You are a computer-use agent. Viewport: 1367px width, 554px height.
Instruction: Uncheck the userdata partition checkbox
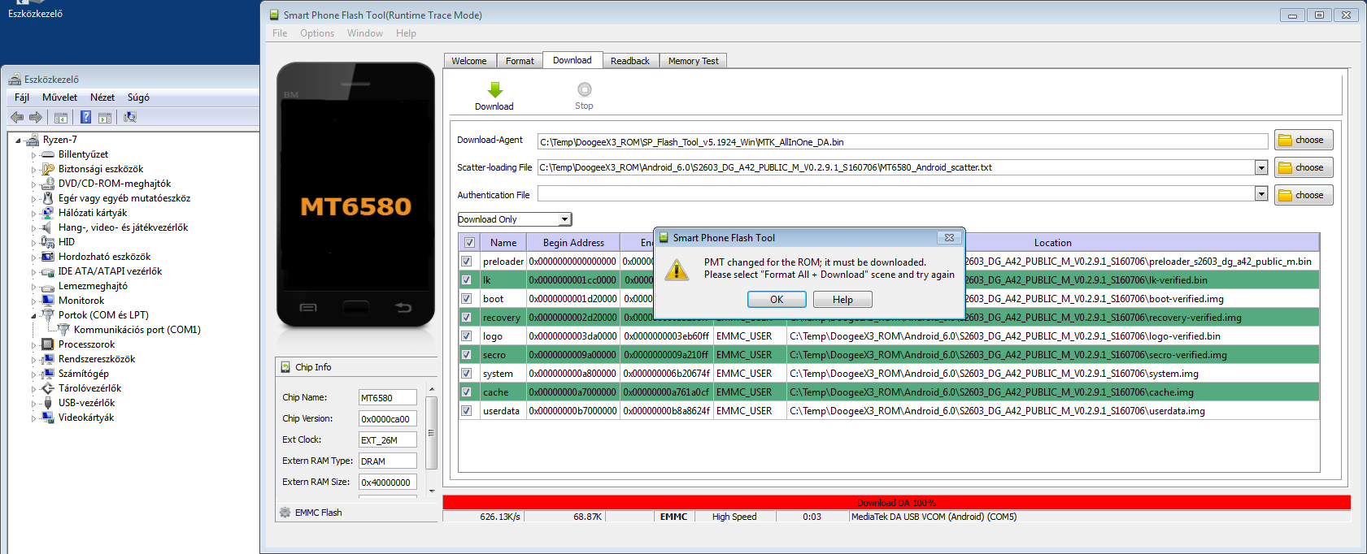[x=467, y=411]
